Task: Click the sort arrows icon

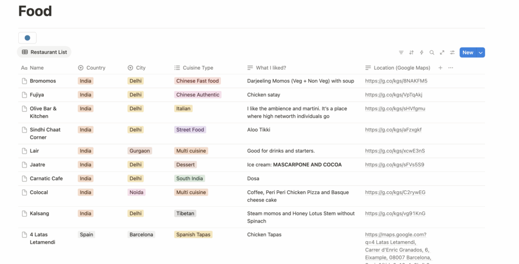Action: tap(411, 53)
